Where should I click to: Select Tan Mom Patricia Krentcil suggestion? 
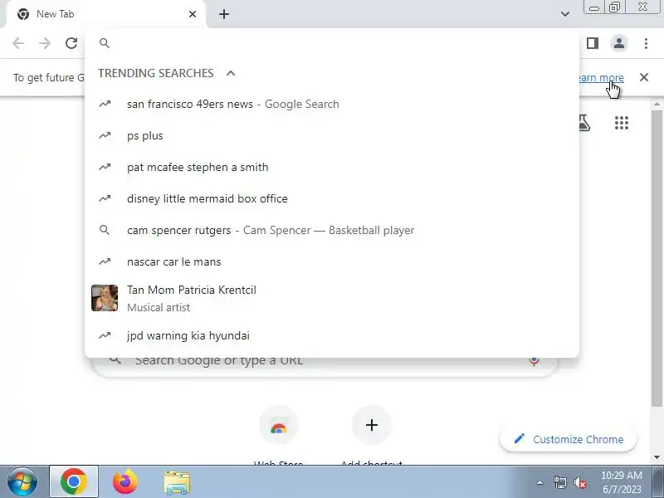(x=331, y=298)
